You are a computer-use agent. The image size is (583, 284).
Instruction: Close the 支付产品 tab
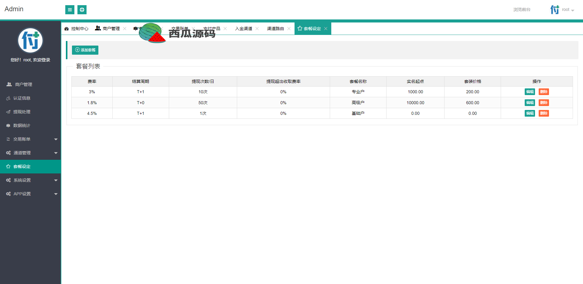coord(225,29)
